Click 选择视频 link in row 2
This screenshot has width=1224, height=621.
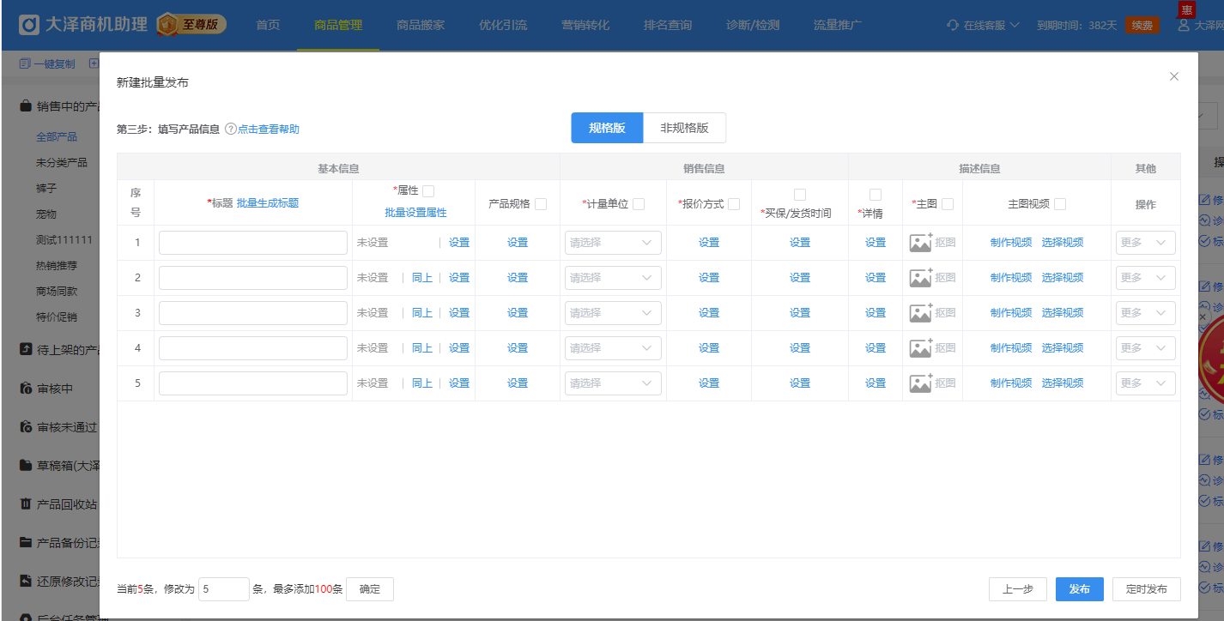[1063, 278]
